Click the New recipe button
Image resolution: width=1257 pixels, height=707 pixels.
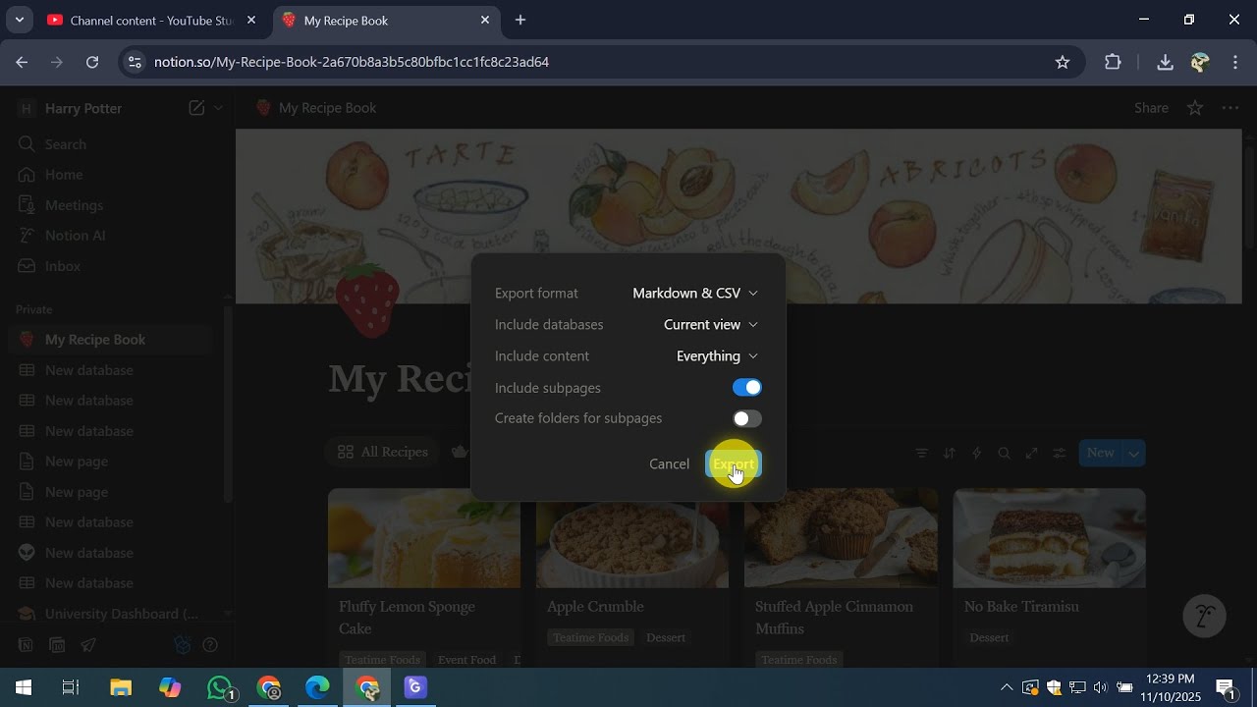click(1100, 453)
